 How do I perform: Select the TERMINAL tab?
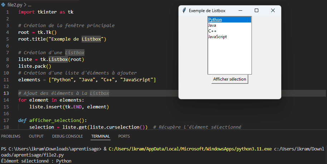pyautogui.click(x=101, y=136)
